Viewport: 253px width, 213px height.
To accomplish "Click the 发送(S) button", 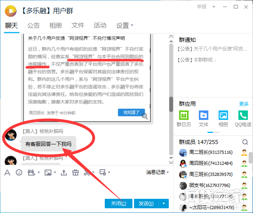I will [x=146, y=204].
